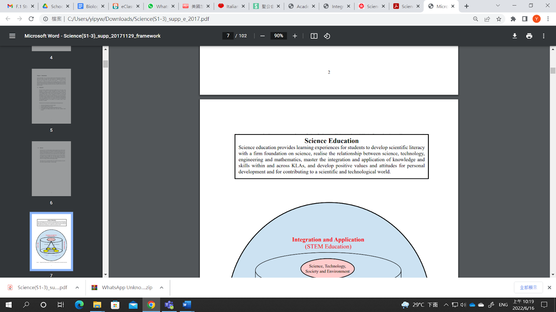556x312 pixels.
Task: Reload the current page
Action: pyautogui.click(x=31, y=19)
